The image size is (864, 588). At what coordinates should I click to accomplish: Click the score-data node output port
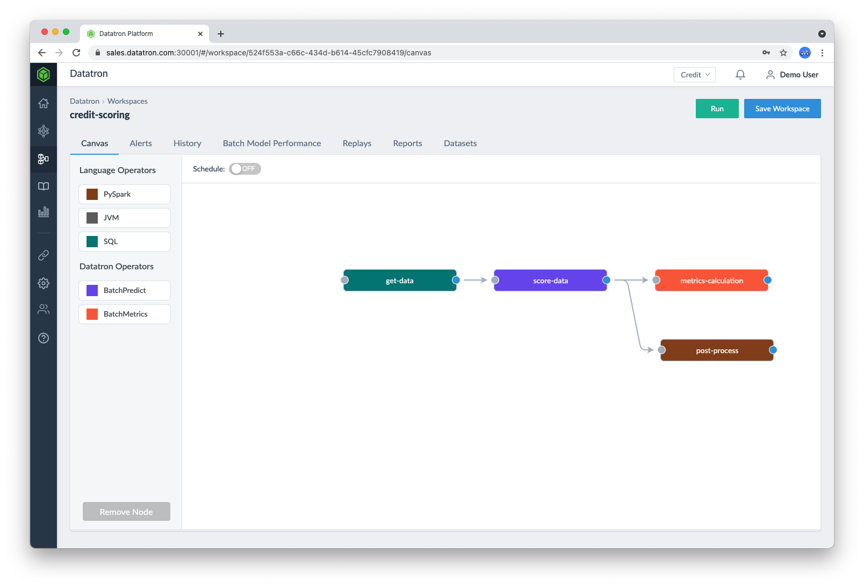(x=607, y=280)
